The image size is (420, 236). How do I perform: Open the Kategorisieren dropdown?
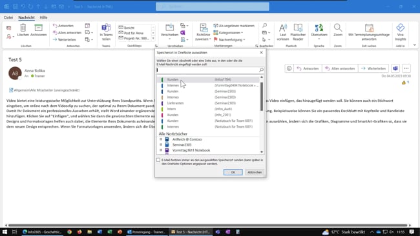pos(228,33)
